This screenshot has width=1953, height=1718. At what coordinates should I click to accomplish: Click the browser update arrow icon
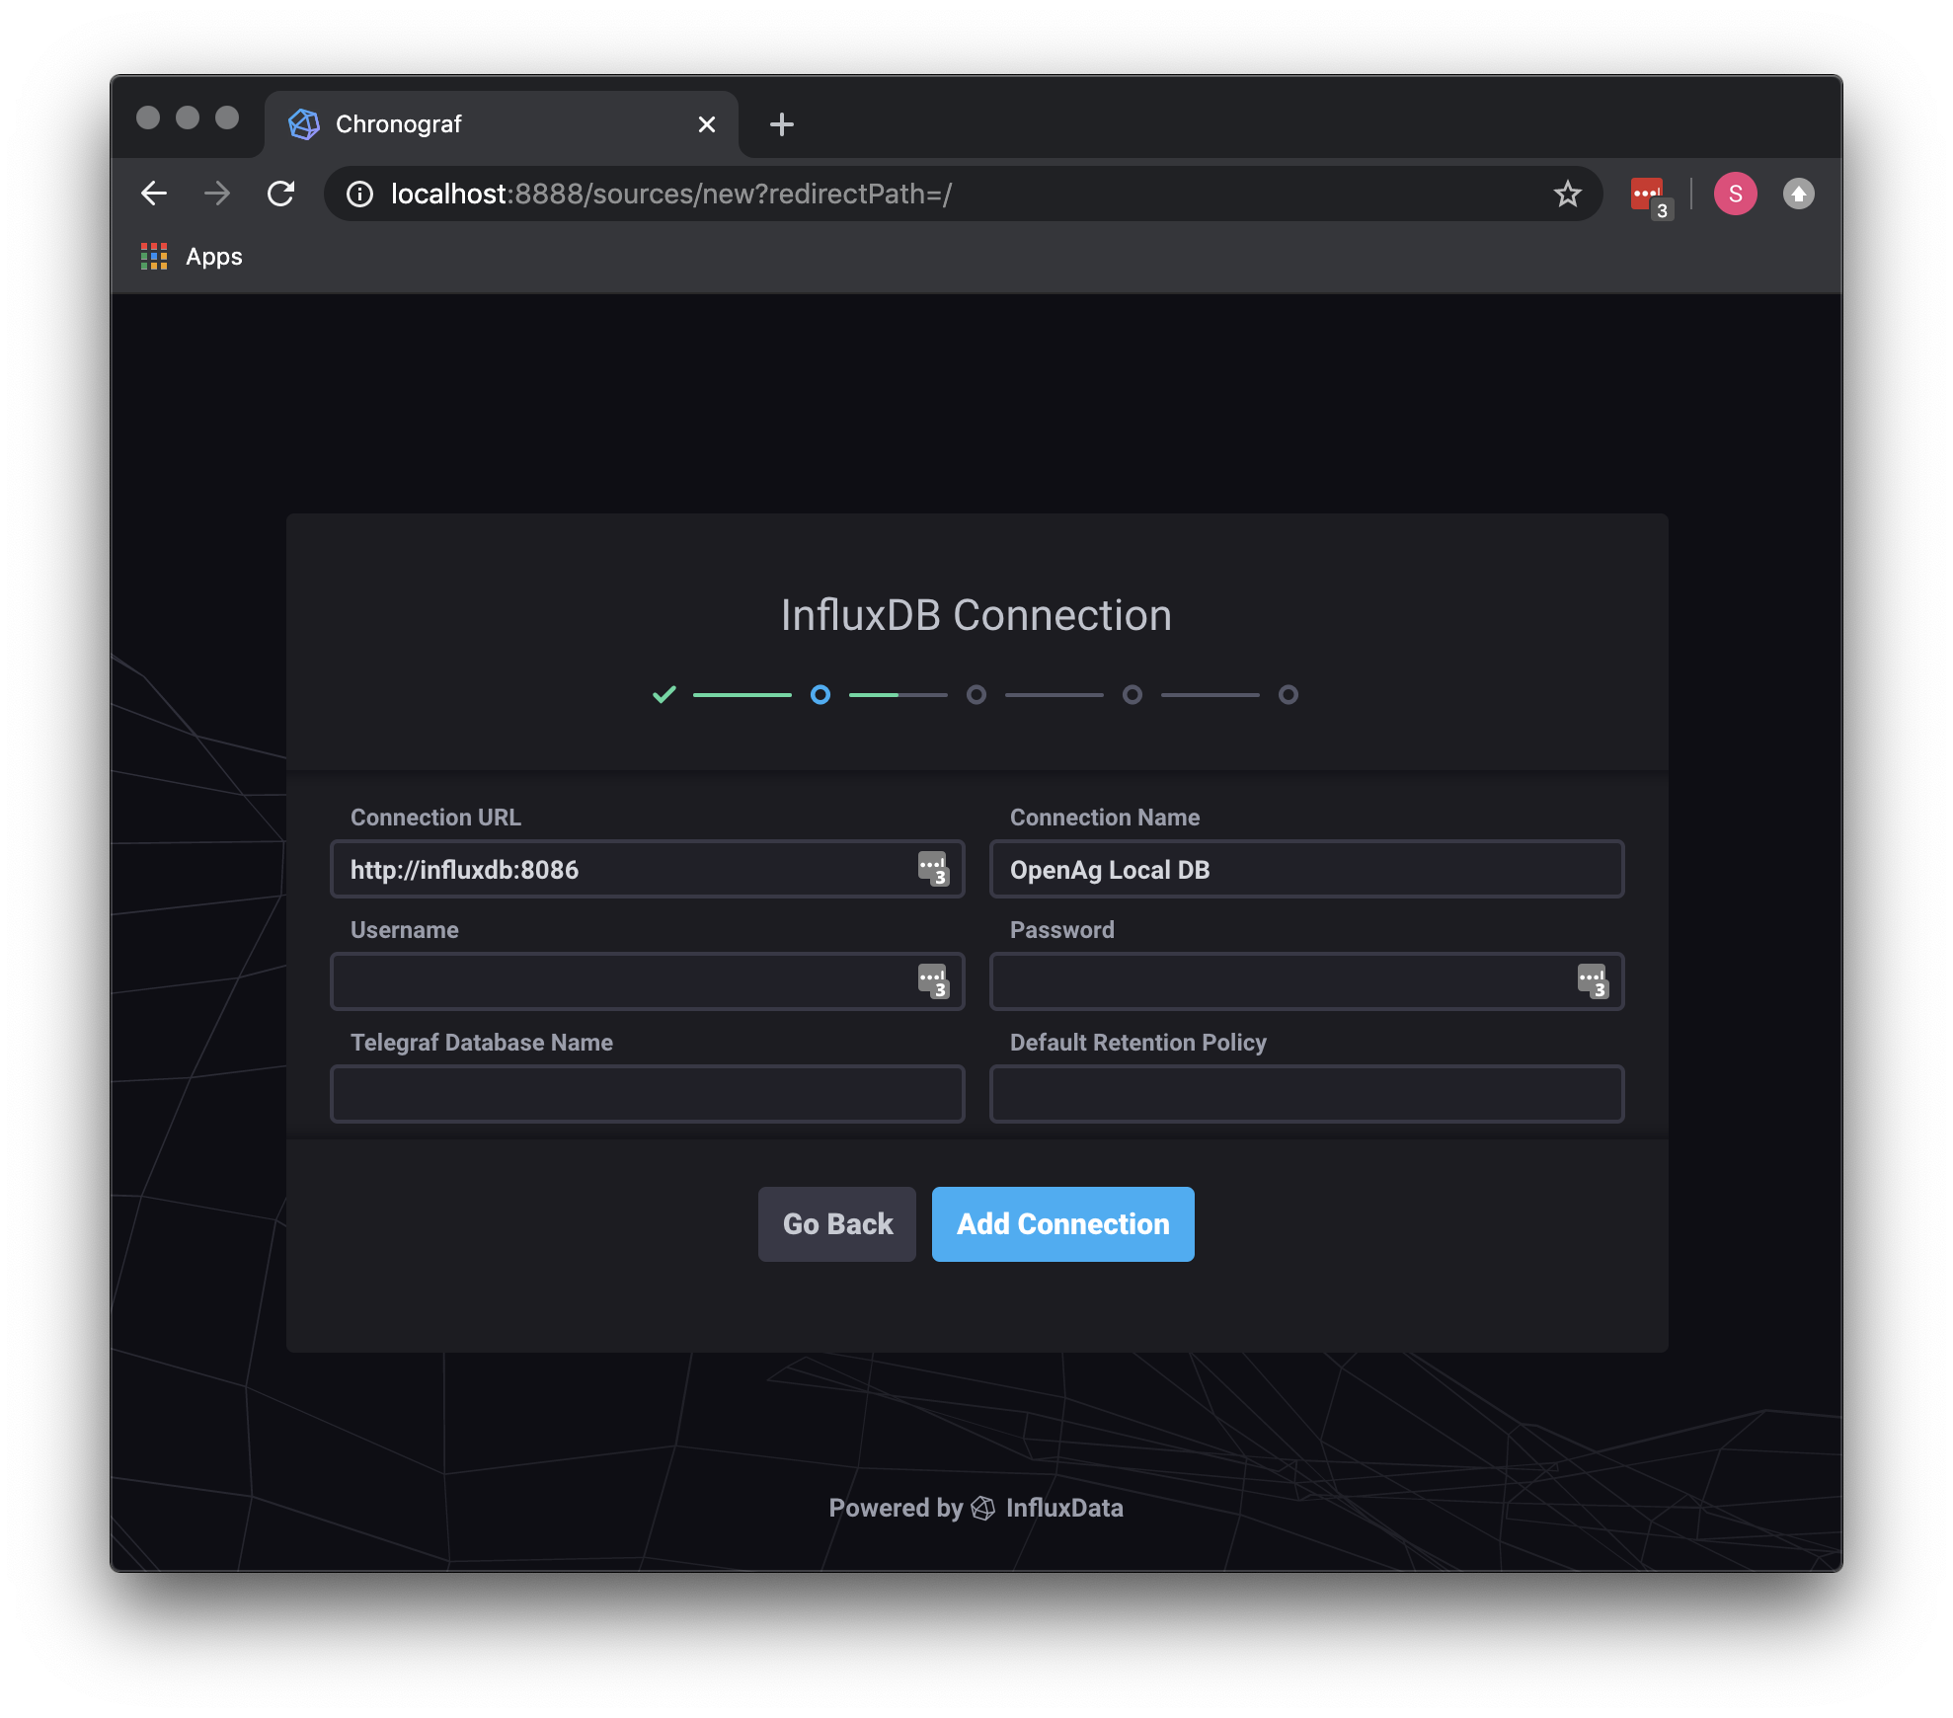1798,194
